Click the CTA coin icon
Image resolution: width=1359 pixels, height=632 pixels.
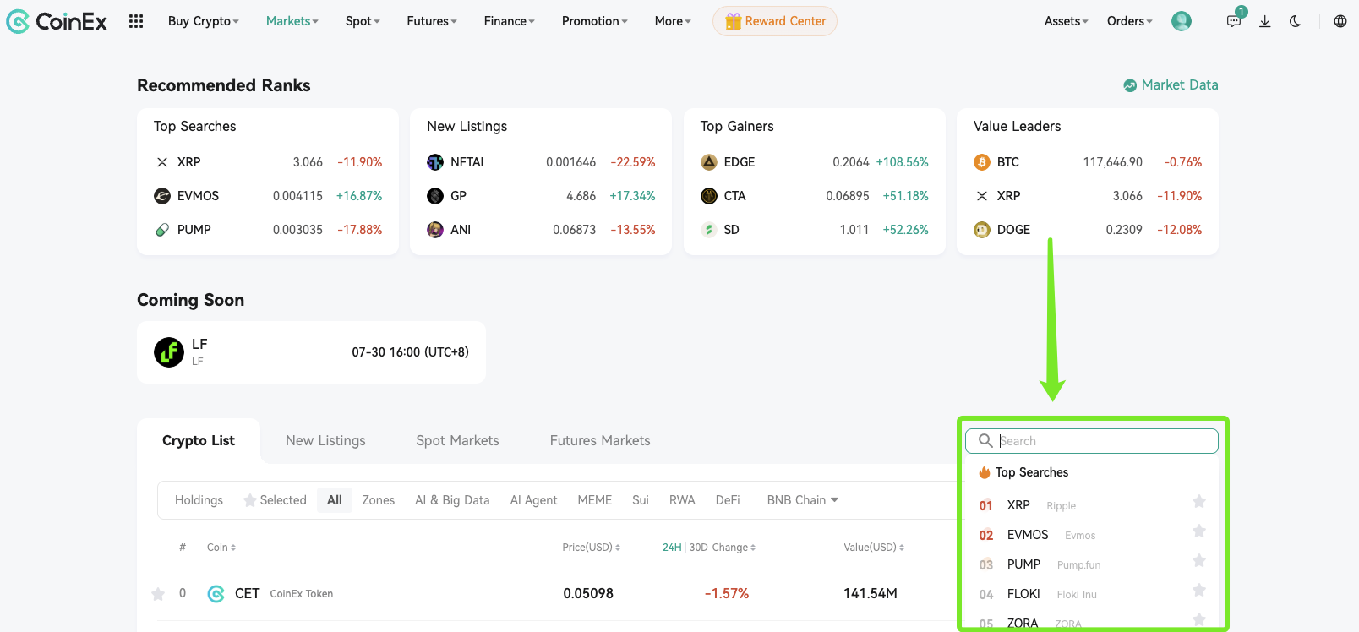709,196
